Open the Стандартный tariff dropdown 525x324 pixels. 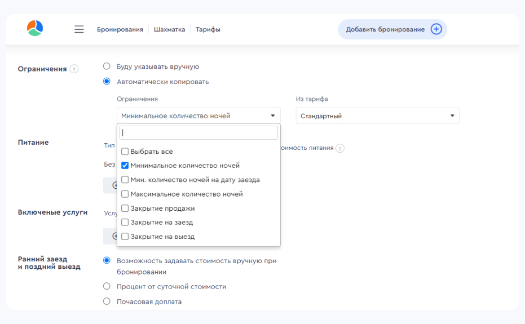pos(378,116)
